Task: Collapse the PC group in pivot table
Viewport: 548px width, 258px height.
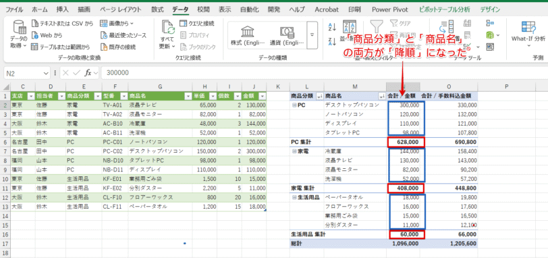Action: pos(294,105)
